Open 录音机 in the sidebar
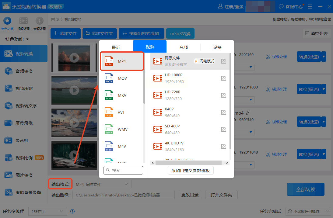This screenshot has height=218, width=333. point(24,140)
